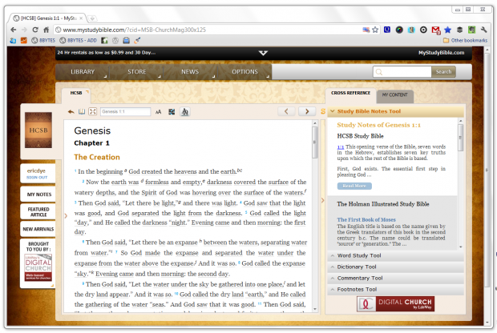Open the Evernote elephant extension

[471, 30]
